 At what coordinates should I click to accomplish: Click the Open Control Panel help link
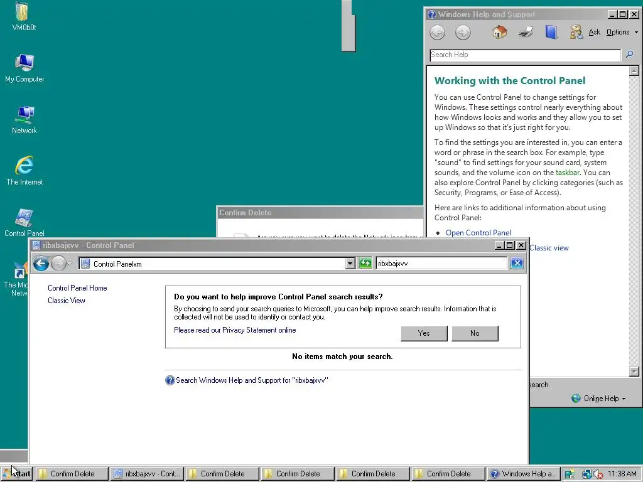[478, 233]
